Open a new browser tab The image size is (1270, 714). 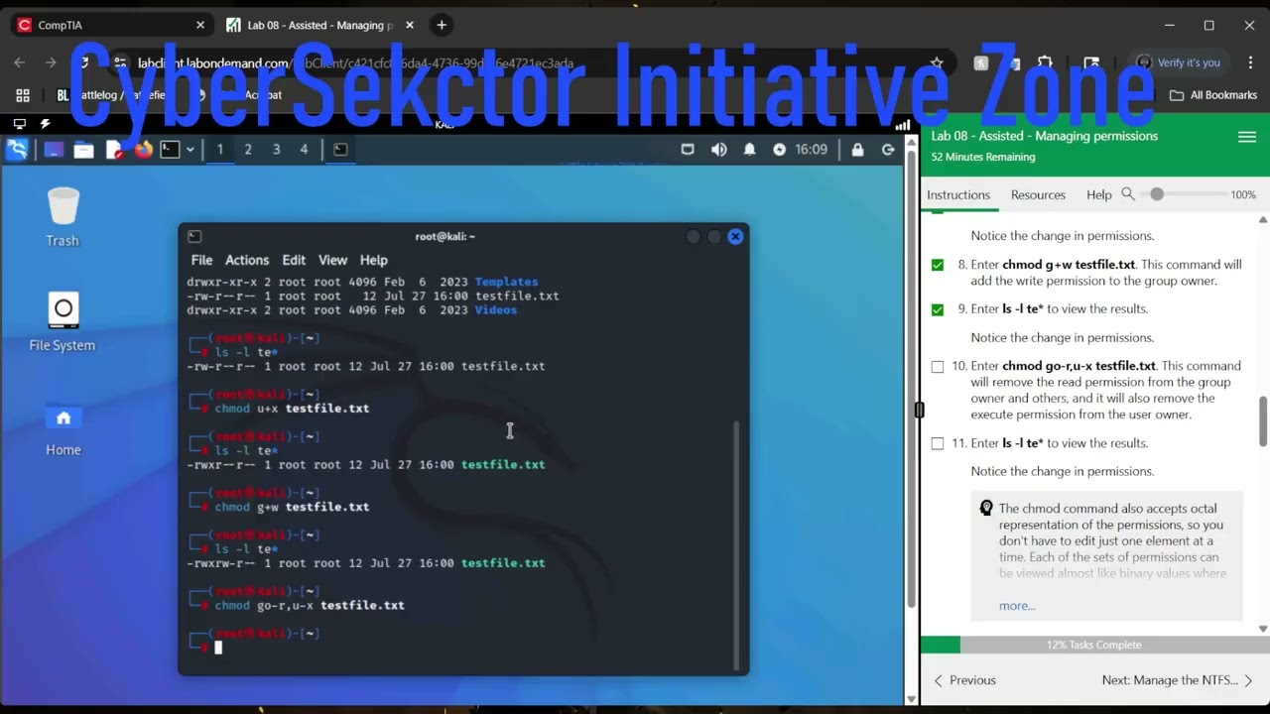pos(442,25)
